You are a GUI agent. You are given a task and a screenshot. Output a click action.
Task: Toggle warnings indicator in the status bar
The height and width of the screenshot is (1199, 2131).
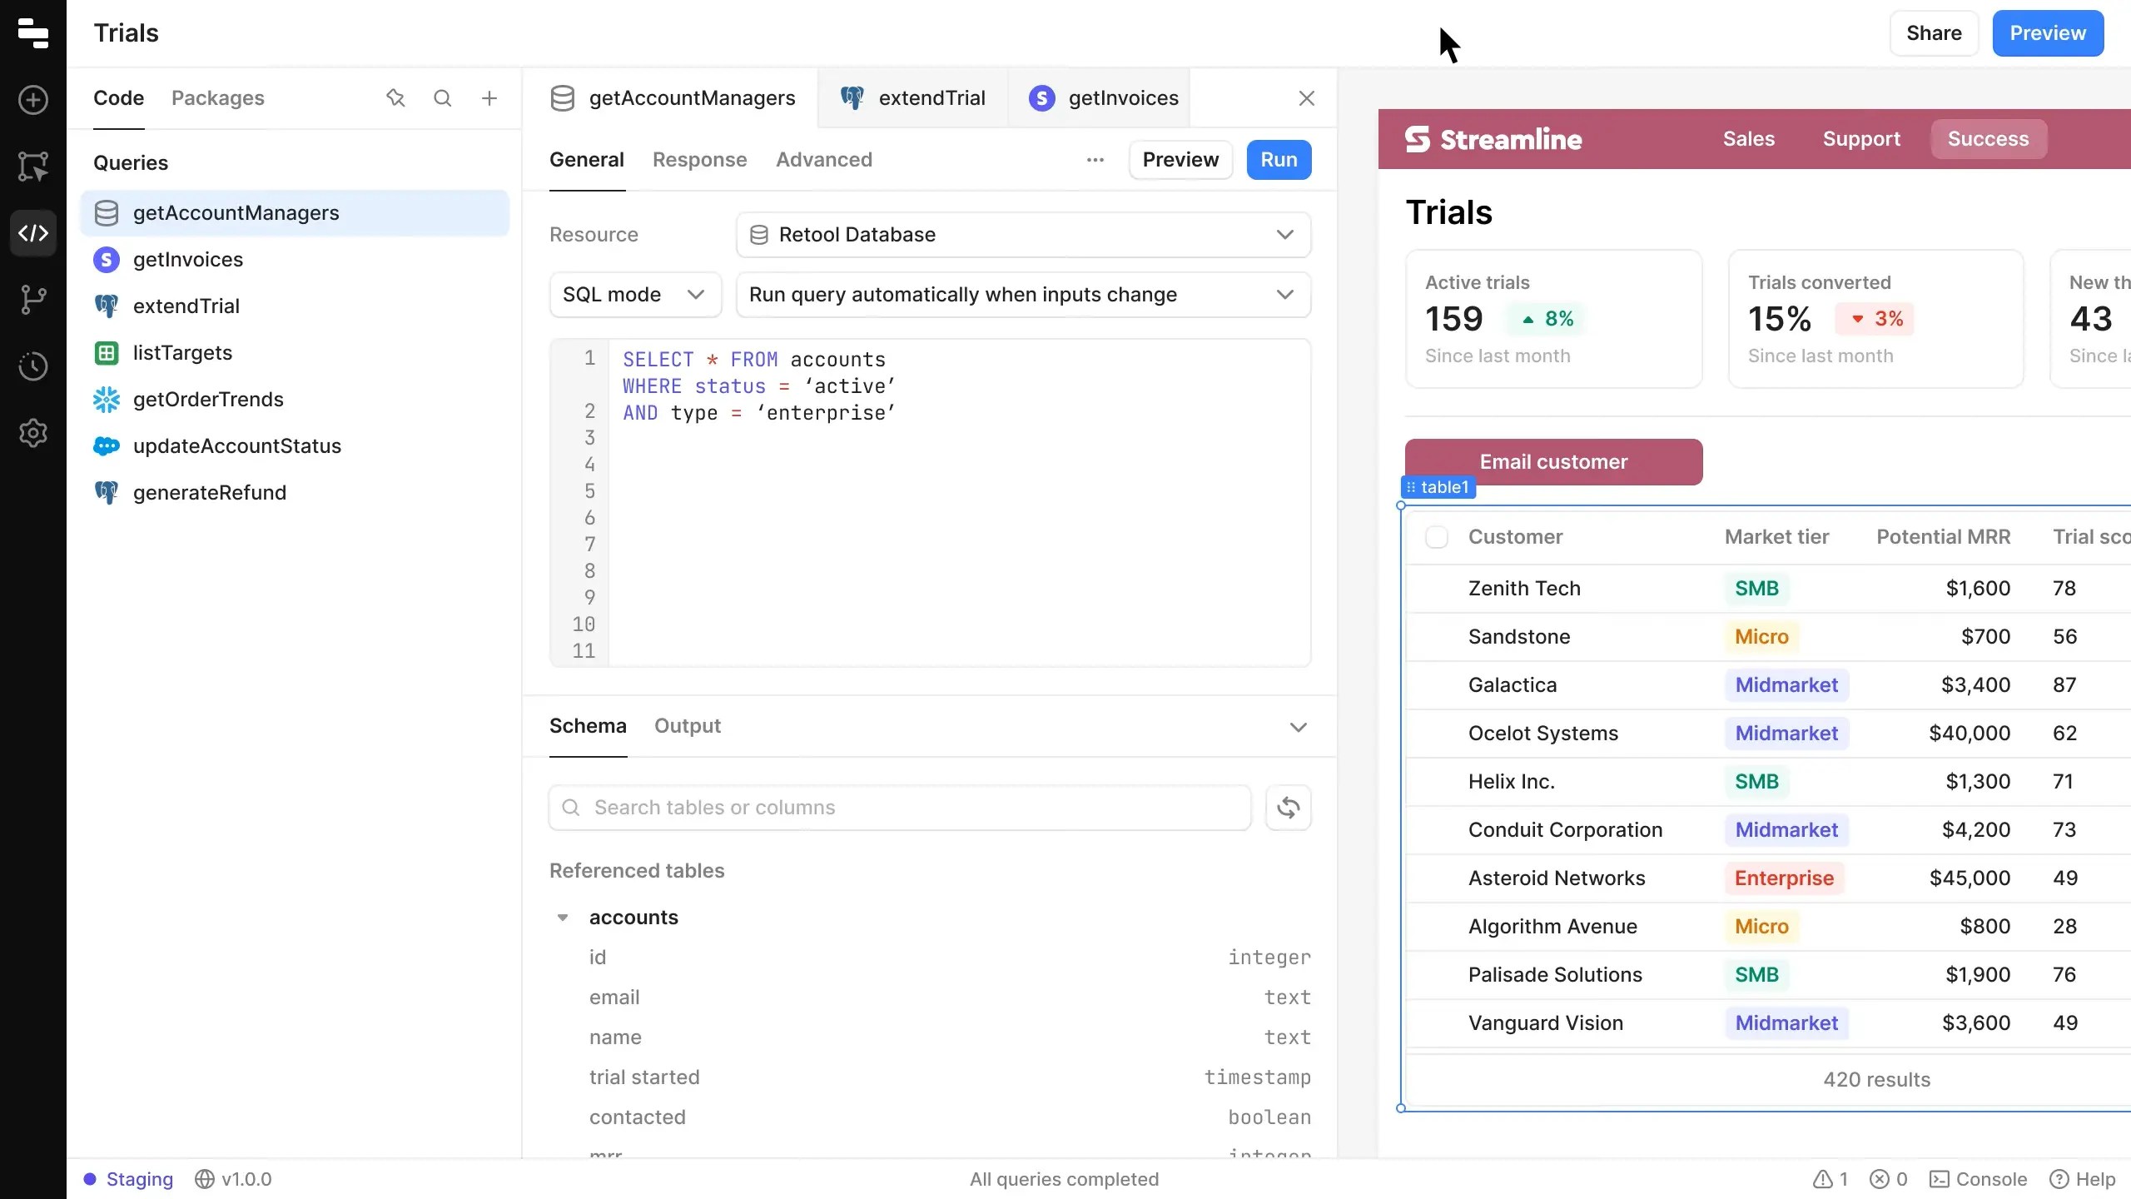[1828, 1178]
